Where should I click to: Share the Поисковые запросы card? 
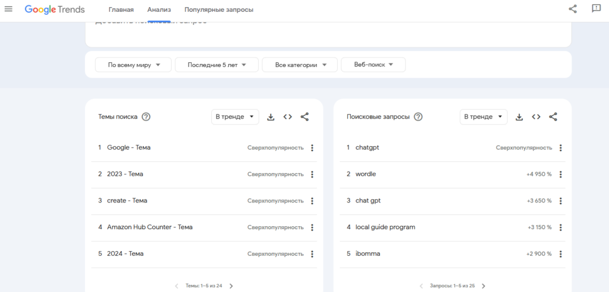[553, 117]
